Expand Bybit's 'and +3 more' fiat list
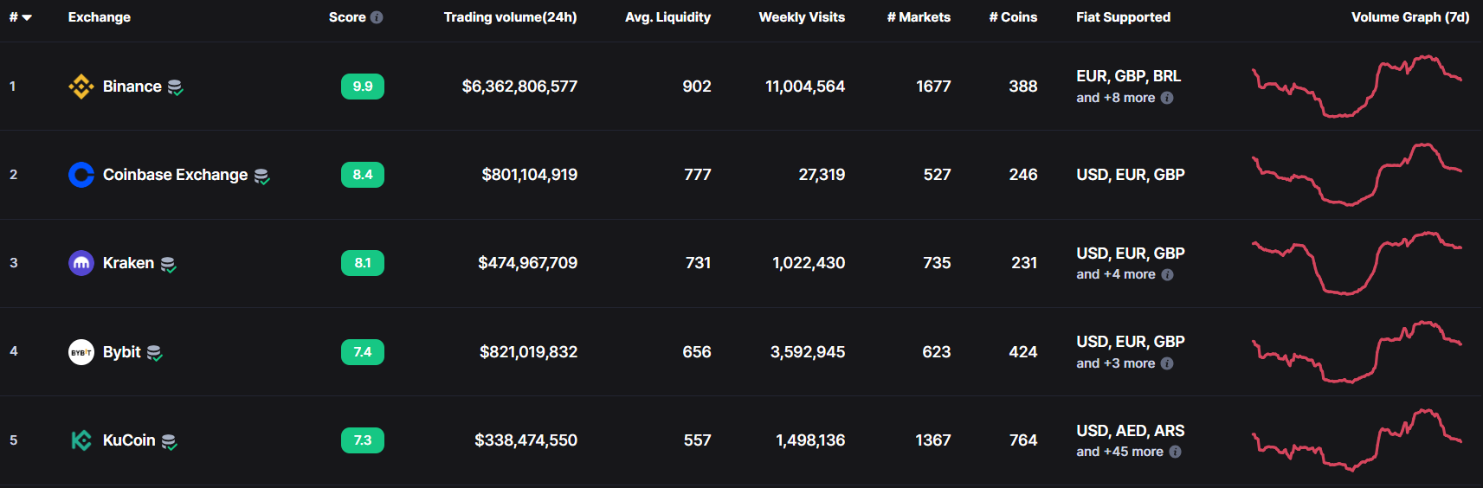The image size is (1483, 488). (1116, 363)
